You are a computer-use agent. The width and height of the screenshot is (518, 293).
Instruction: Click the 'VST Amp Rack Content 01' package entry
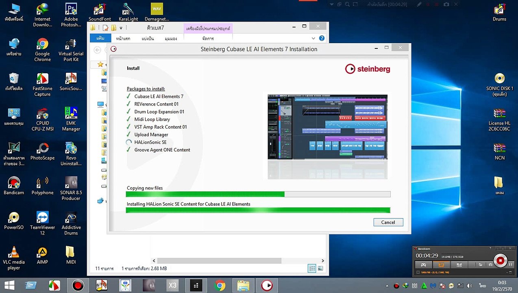(x=161, y=127)
